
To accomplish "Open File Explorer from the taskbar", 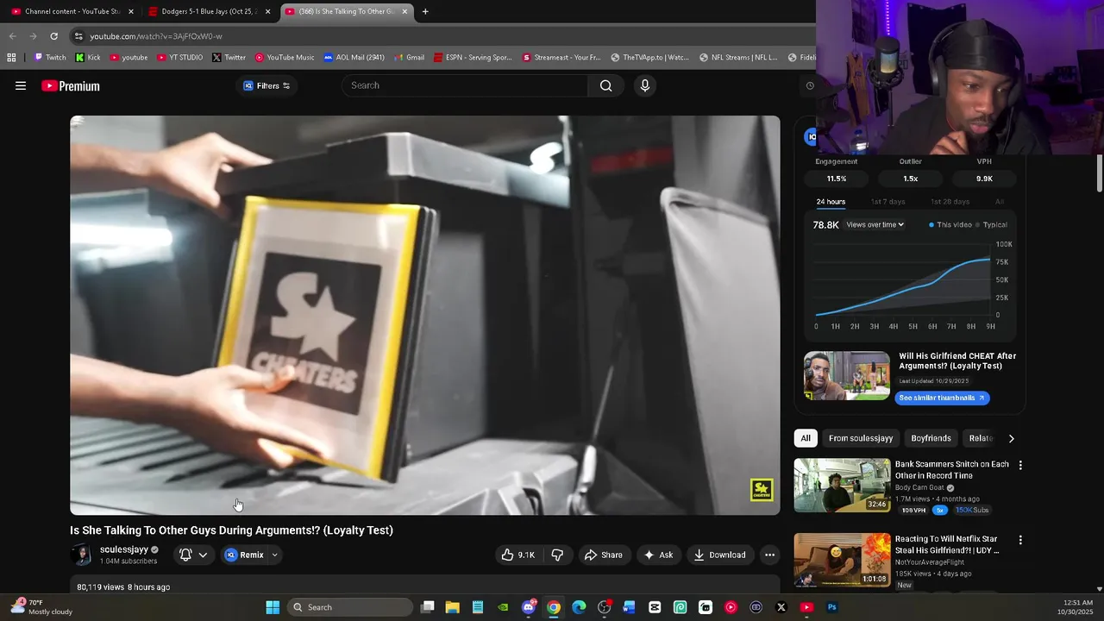I will click(452, 607).
